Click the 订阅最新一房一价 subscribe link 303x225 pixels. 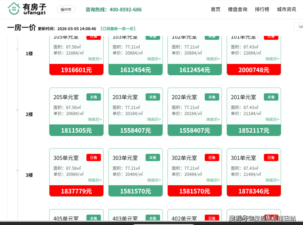[x=118, y=29]
